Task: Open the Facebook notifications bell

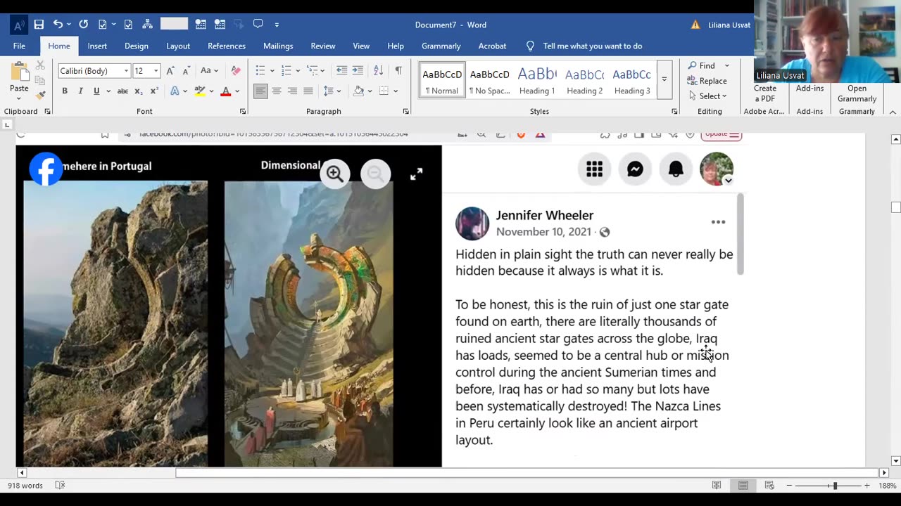Action: click(x=676, y=169)
